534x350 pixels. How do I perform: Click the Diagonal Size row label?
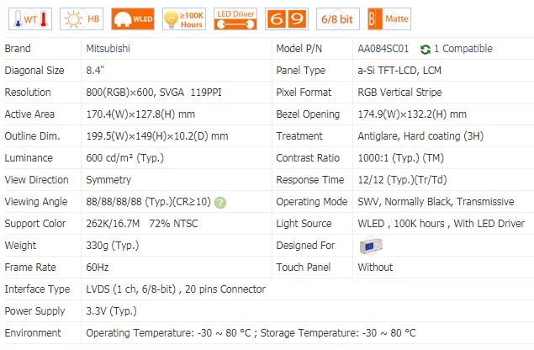pyautogui.click(x=34, y=71)
